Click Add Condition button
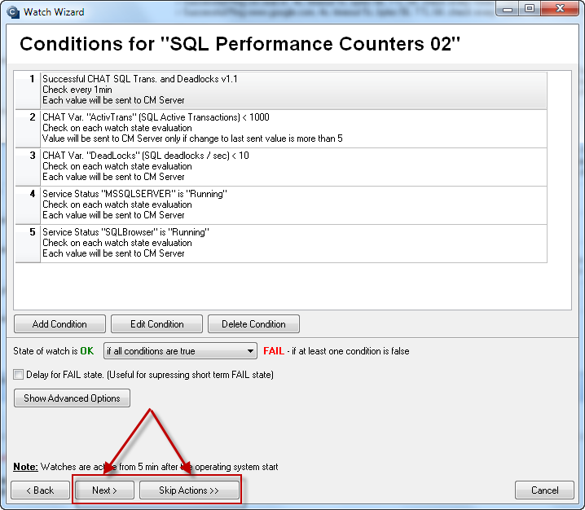The width and height of the screenshot is (585, 510). pos(59,323)
